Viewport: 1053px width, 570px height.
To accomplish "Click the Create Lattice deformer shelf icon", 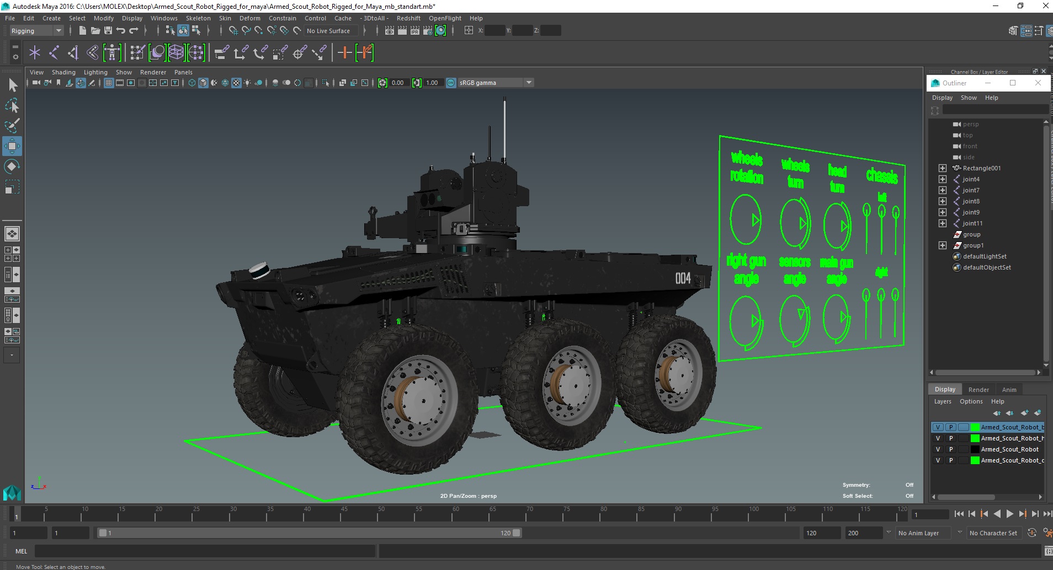I will coord(177,53).
